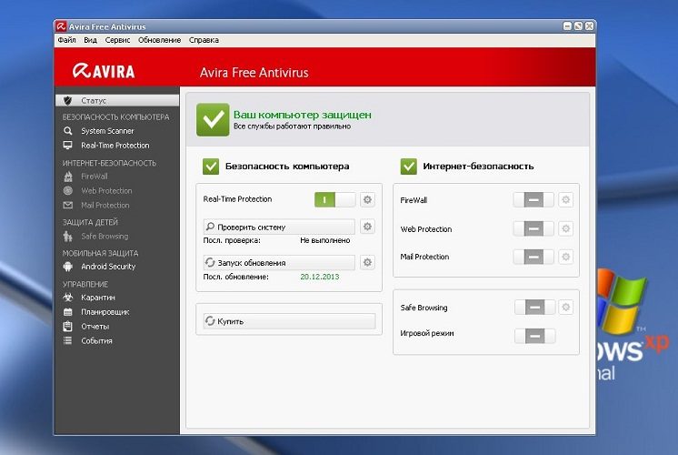Toggle the Safe Browsing switch
The width and height of the screenshot is (678, 455).
[535, 308]
